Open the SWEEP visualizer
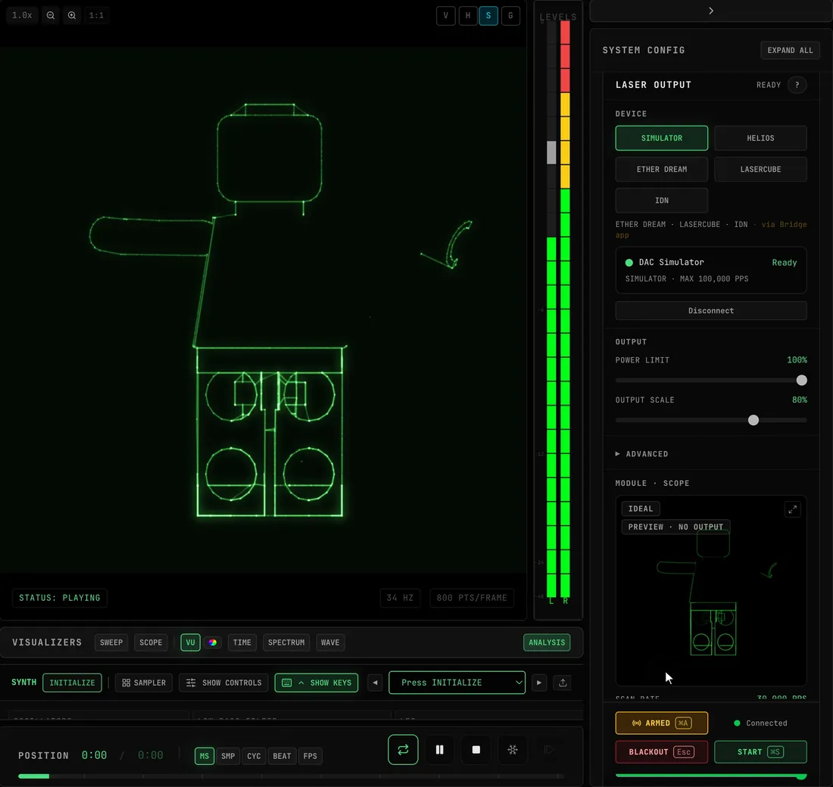This screenshot has height=787, width=833. tap(111, 642)
